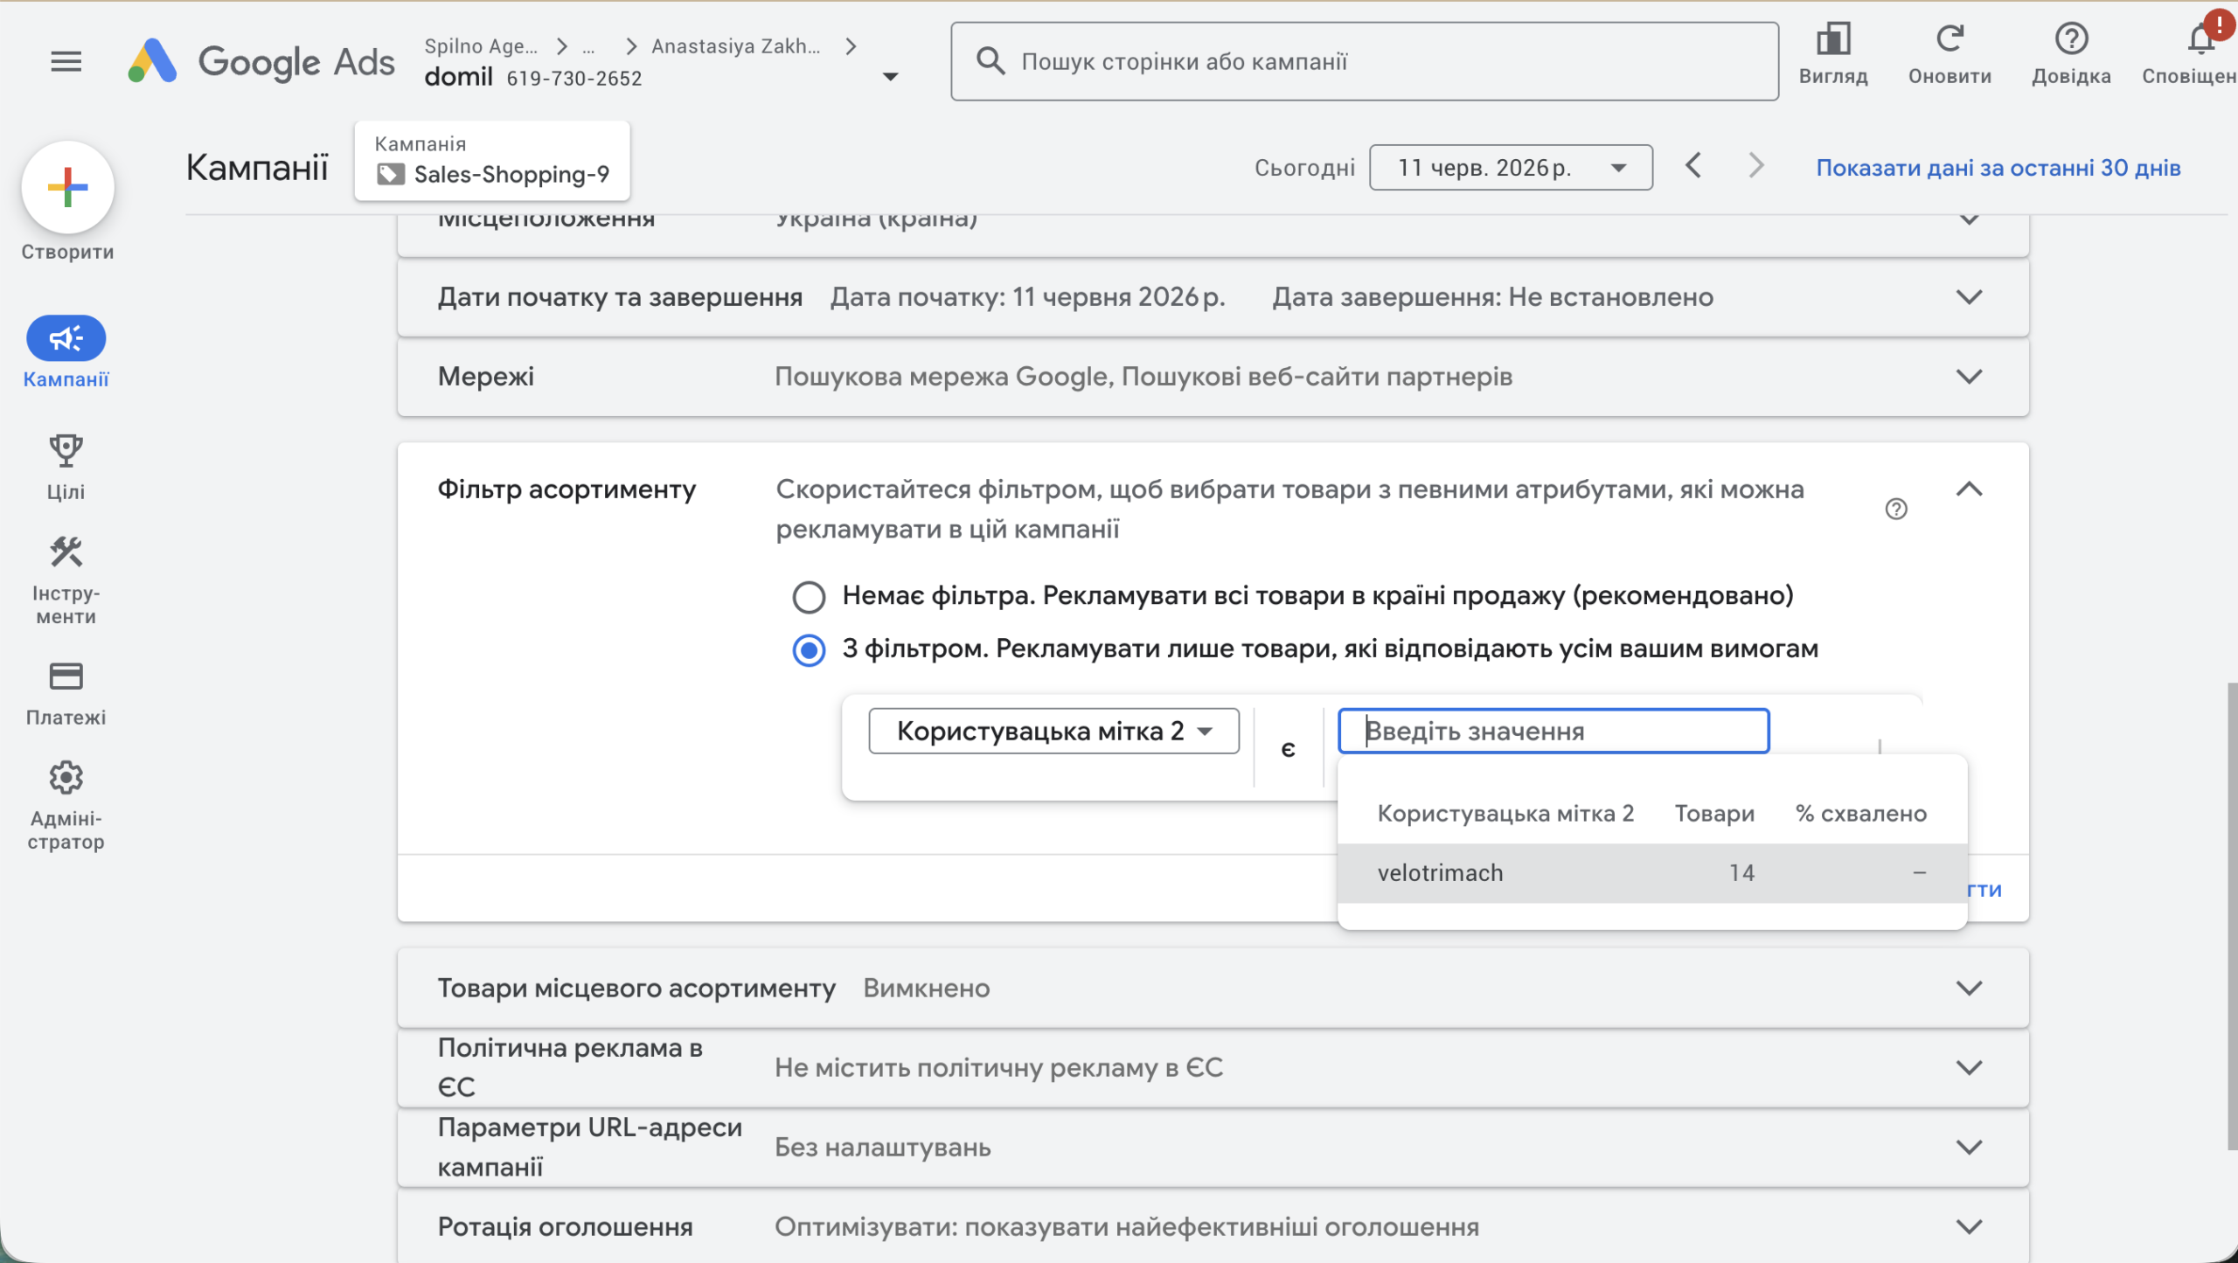The width and height of the screenshot is (2238, 1263).
Task: Expand Параметри URL-адреси кампанії section
Action: point(1969,1148)
